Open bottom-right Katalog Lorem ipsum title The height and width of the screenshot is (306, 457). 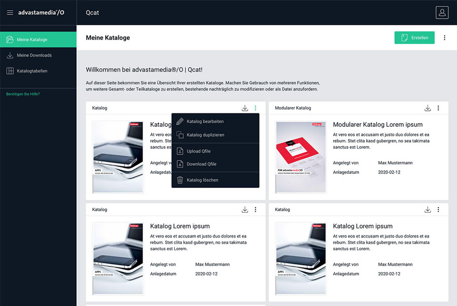point(363,226)
